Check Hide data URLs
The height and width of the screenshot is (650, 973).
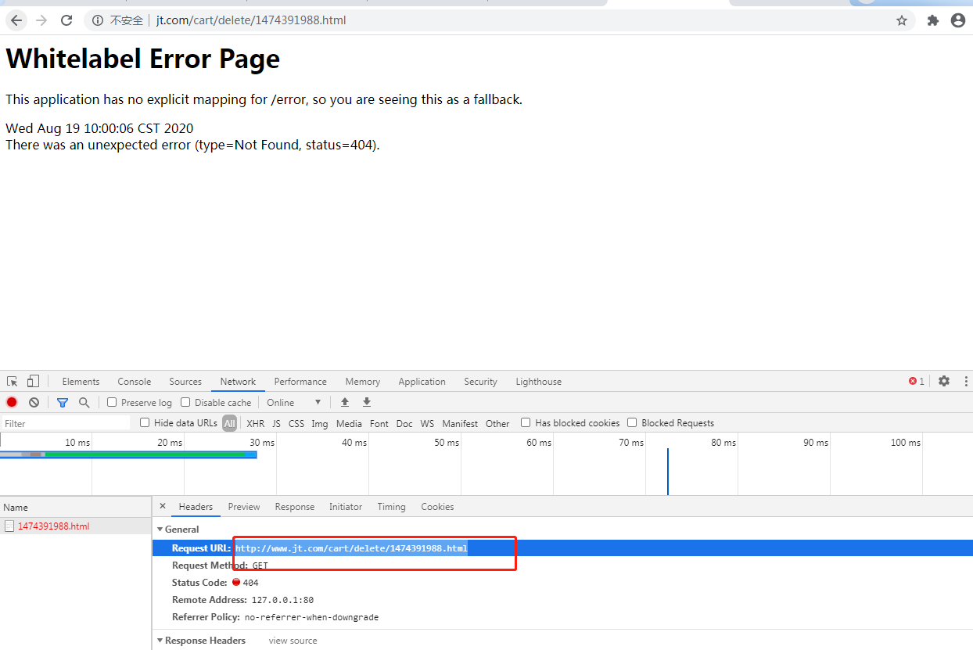[145, 422]
